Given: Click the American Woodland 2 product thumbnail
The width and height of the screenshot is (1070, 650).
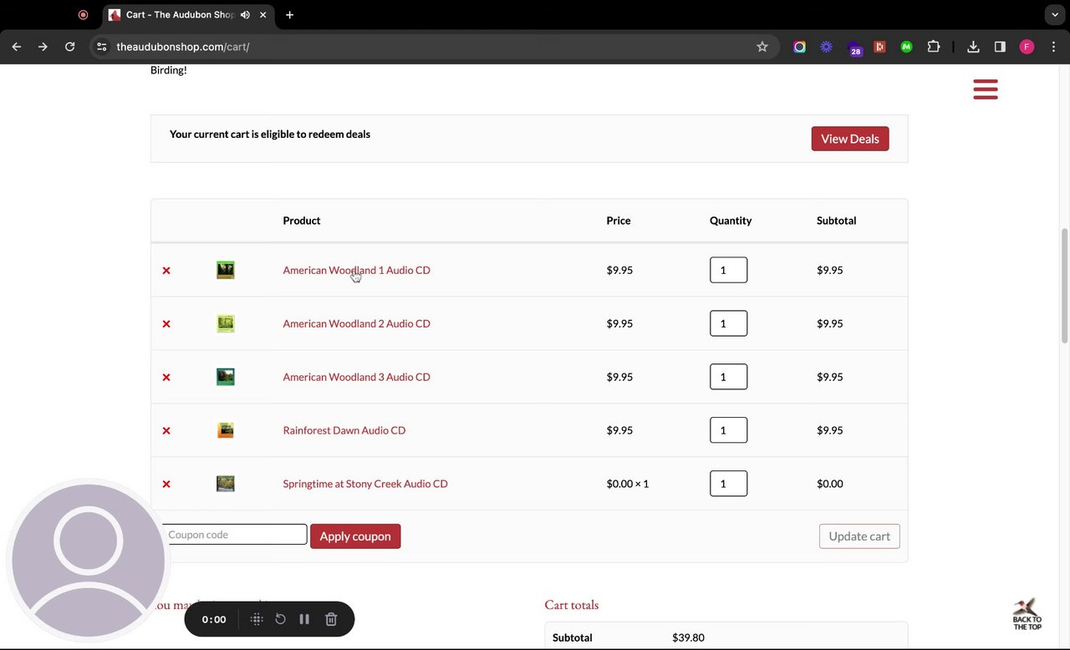Looking at the screenshot, I should pyautogui.click(x=226, y=323).
